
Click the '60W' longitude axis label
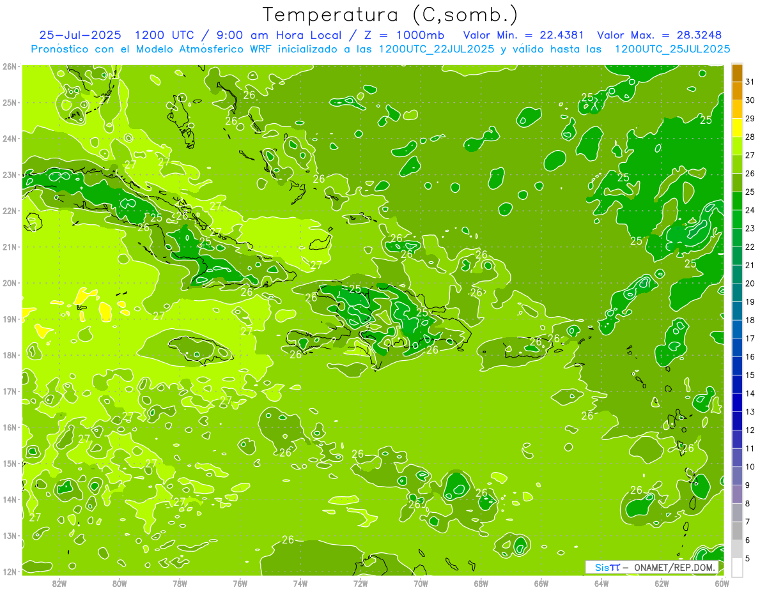pyautogui.click(x=722, y=583)
